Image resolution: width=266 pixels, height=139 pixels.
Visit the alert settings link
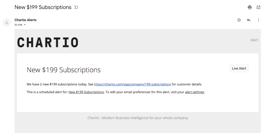tap(194, 92)
